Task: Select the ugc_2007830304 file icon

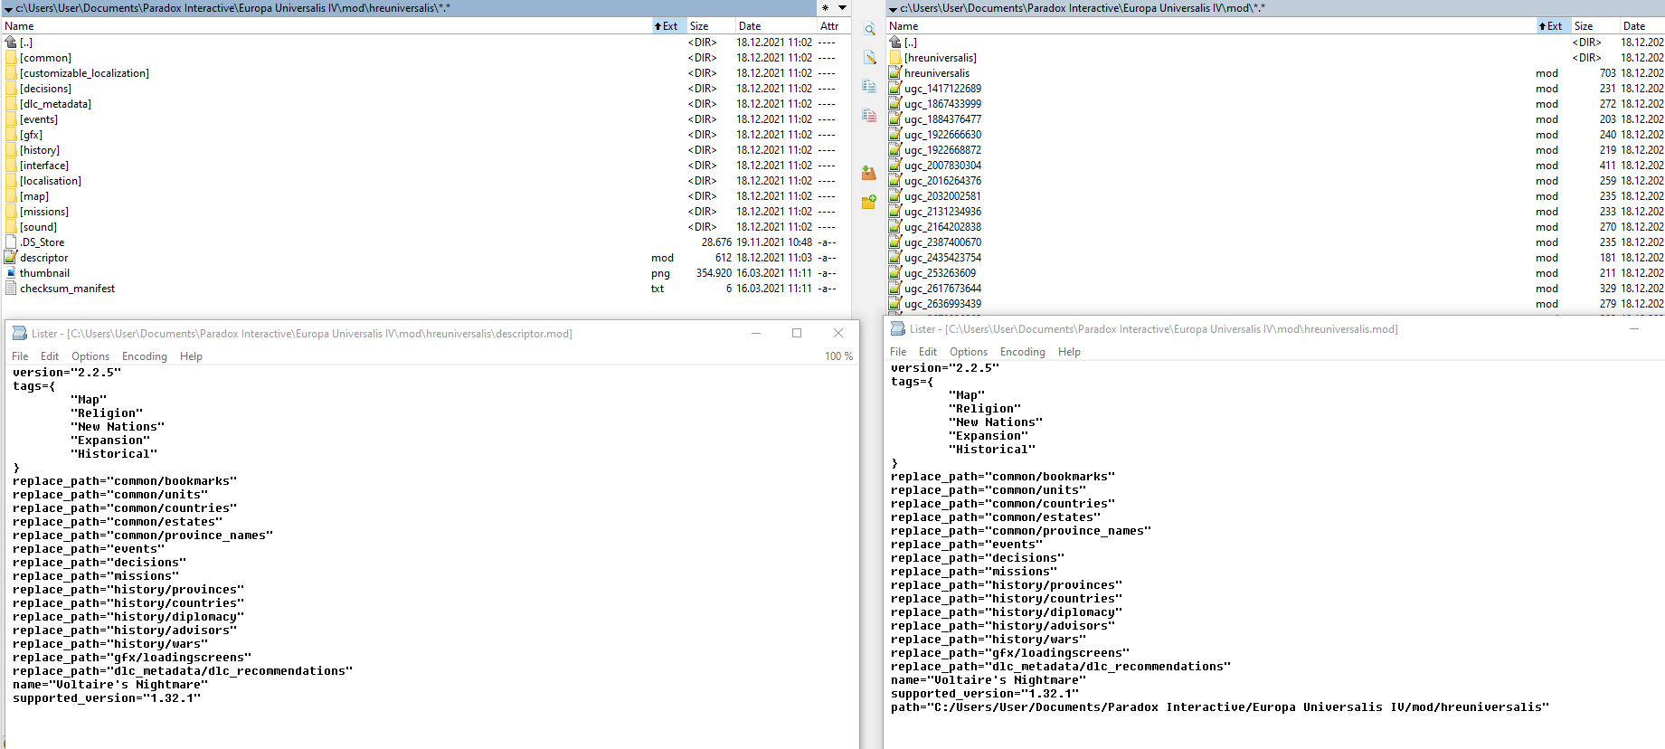Action: tap(895, 166)
